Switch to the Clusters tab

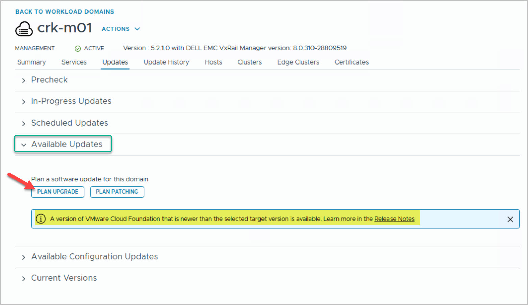[x=250, y=62]
